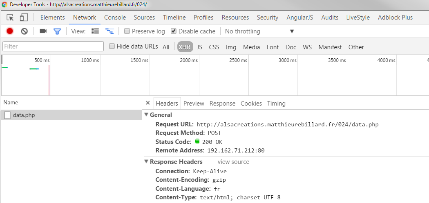The height and width of the screenshot is (203, 429).
Task: Enable the Preserve log checkbox
Action: click(127, 31)
